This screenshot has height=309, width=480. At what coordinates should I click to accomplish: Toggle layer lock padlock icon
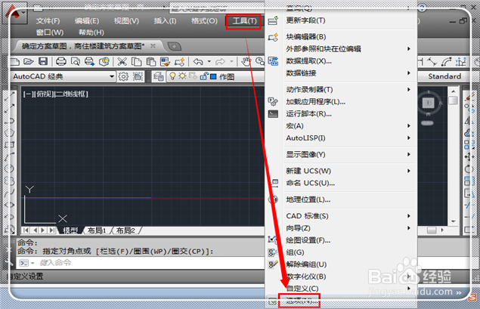(x=203, y=76)
